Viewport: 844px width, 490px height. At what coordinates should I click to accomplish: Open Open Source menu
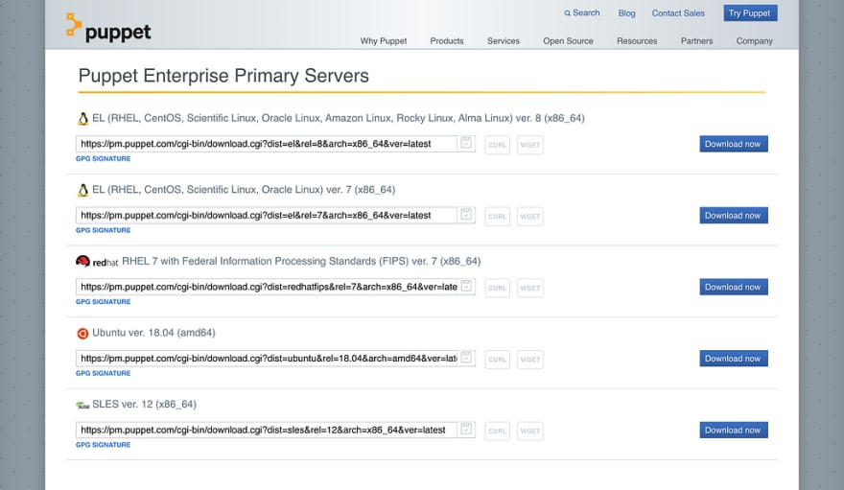[568, 41]
